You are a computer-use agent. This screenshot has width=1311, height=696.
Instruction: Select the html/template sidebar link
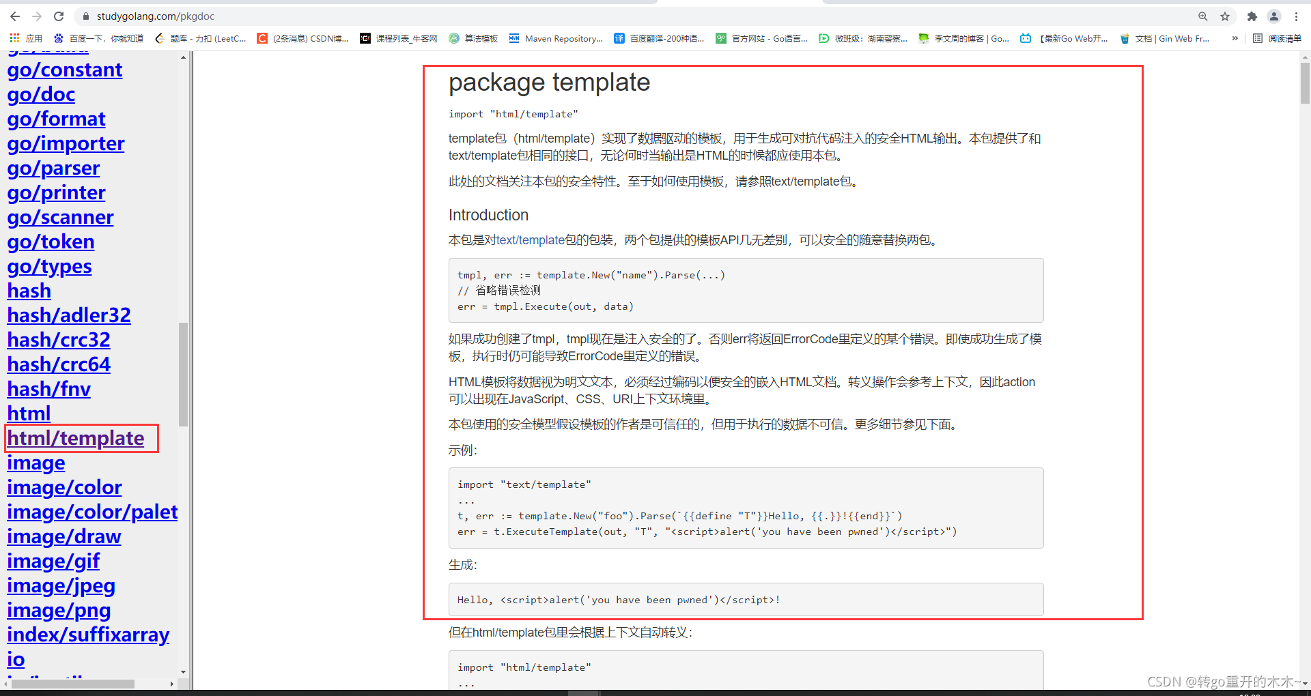coord(75,438)
